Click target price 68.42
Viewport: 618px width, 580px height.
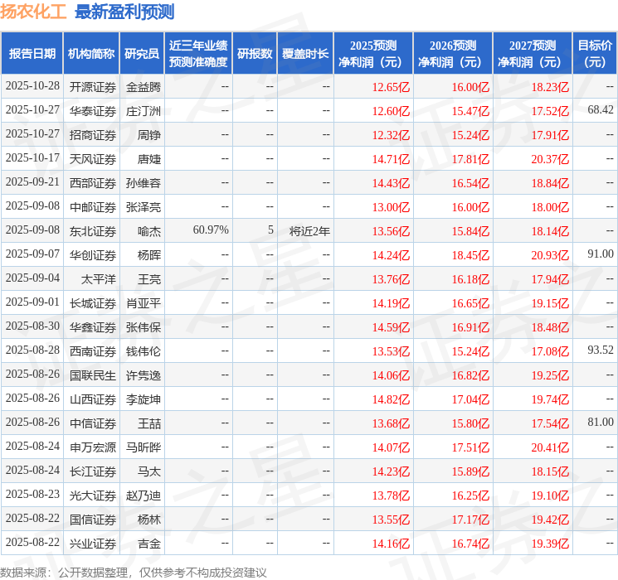(601, 110)
